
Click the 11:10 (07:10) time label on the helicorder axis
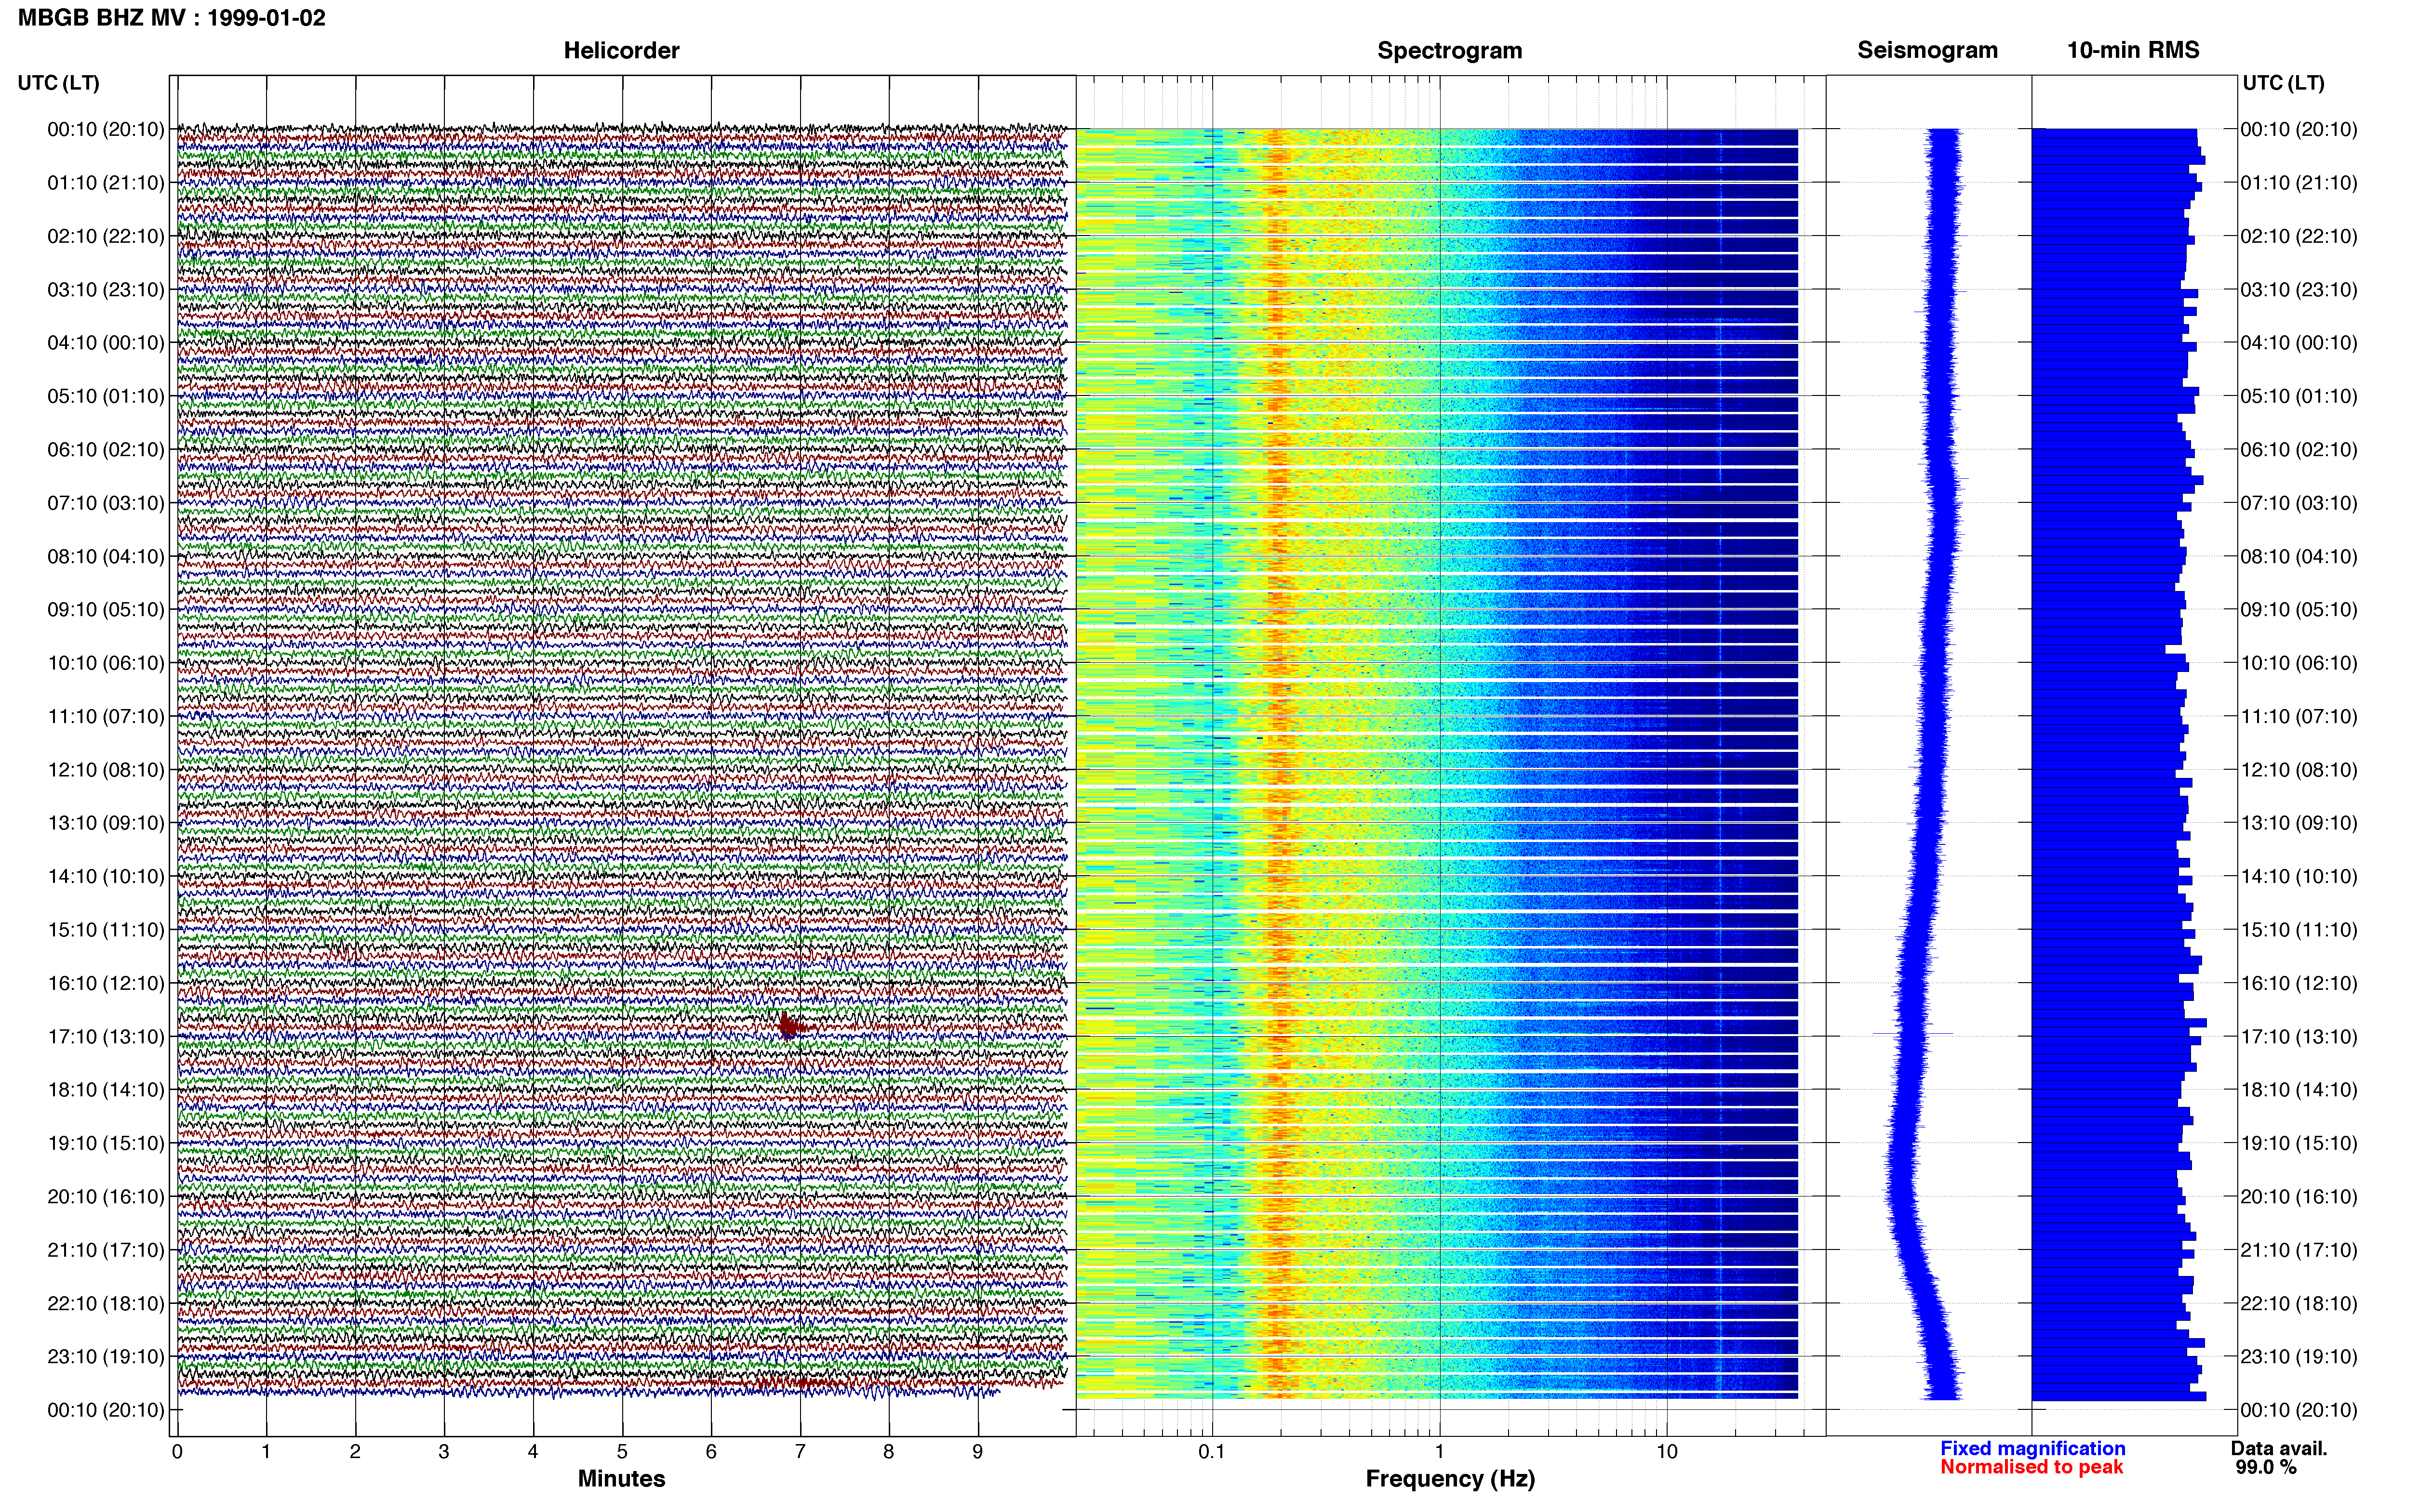(x=106, y=716)
